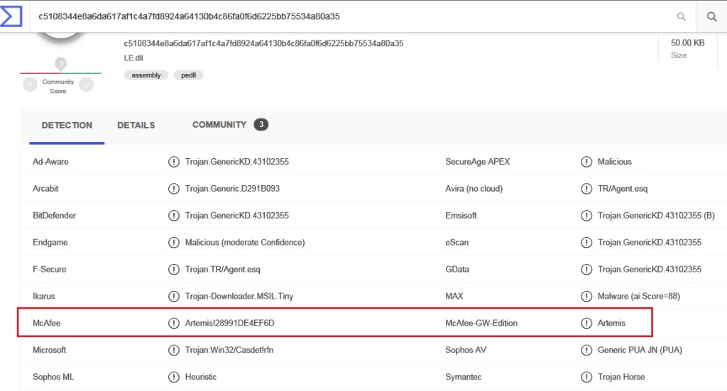Click the alert icon beside Heuristic result
The image size is (727, 391).
(173, 377)
